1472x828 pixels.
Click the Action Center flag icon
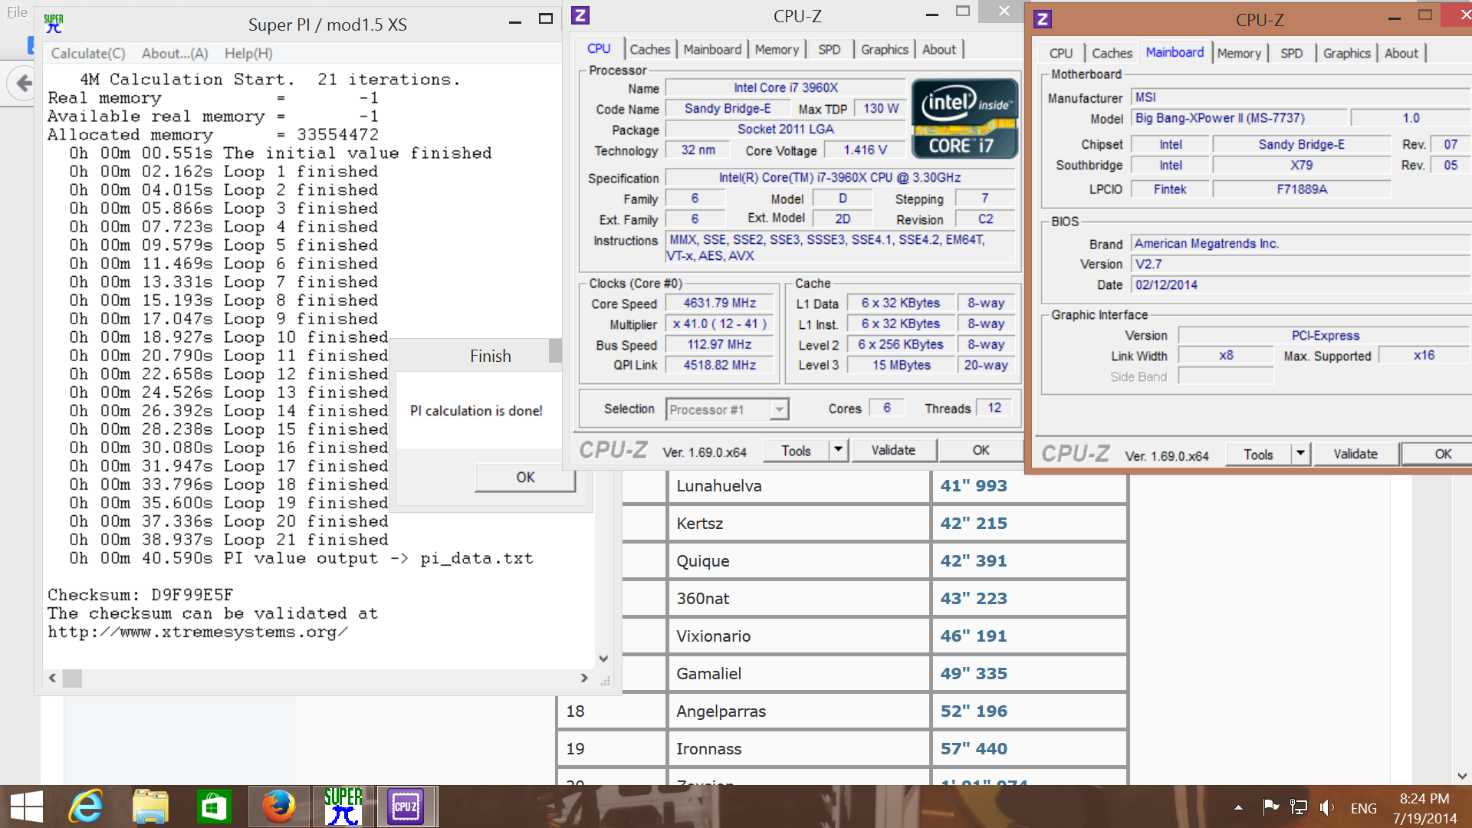(x=1270, y=807)
